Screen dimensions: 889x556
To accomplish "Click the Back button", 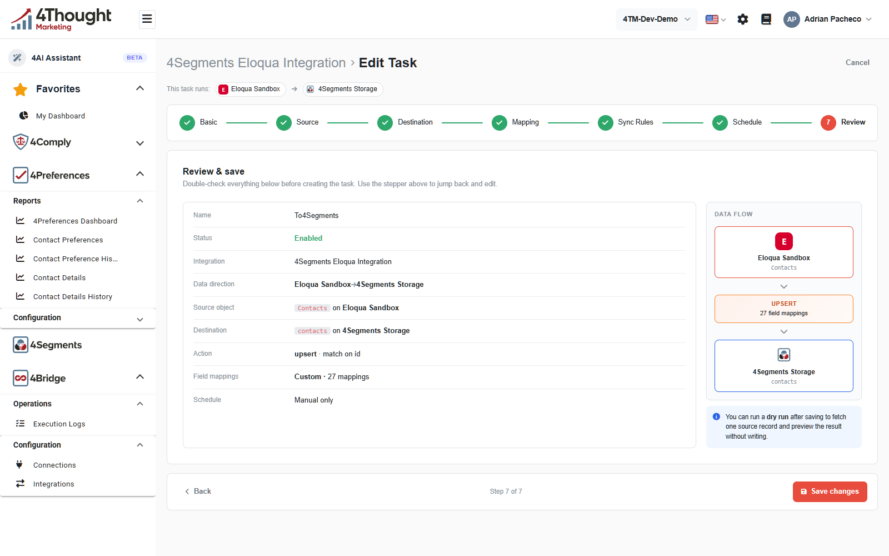I will pyautogui.click(x=198, y=492).
